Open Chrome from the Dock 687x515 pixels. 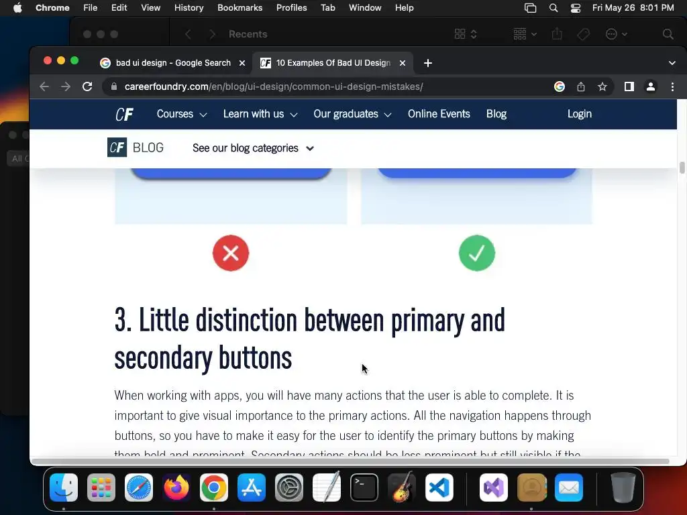(214, 487)
